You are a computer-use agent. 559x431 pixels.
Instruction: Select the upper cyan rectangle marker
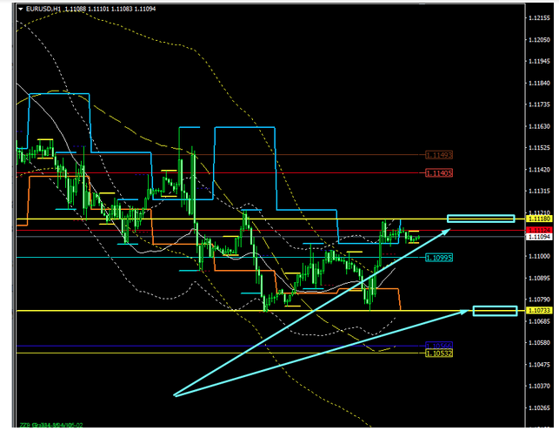pyautogui.click(x=481, y=218)
